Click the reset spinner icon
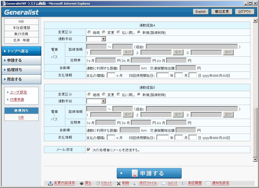 pos(98,183)
